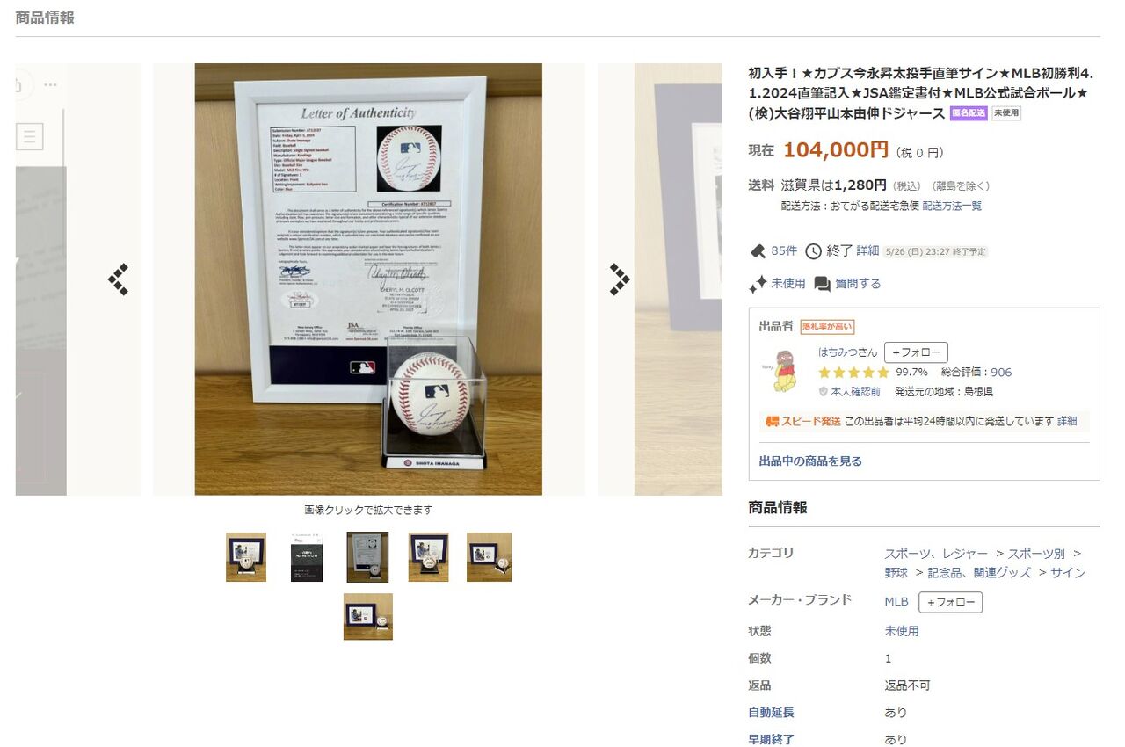The width and height of the screenshot is (1125, 747).
Task: Select the black certificate card thumbnail
Action: (307, 557)
